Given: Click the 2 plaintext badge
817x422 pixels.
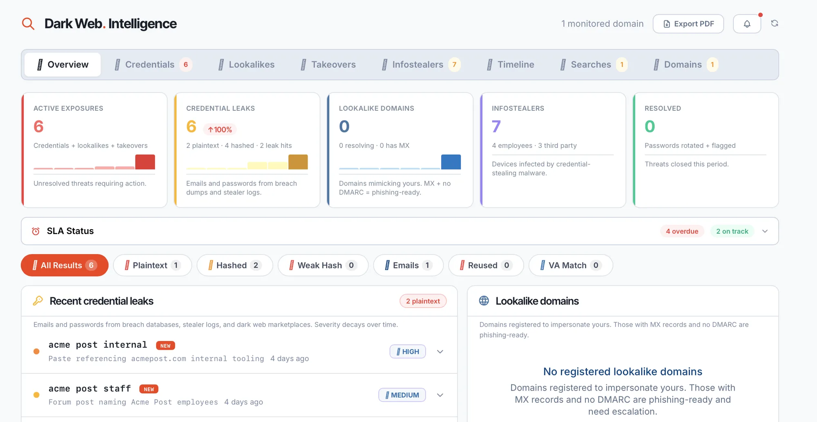Looking at the screenshot, I should pyautogui.click(x=423, y=301).
